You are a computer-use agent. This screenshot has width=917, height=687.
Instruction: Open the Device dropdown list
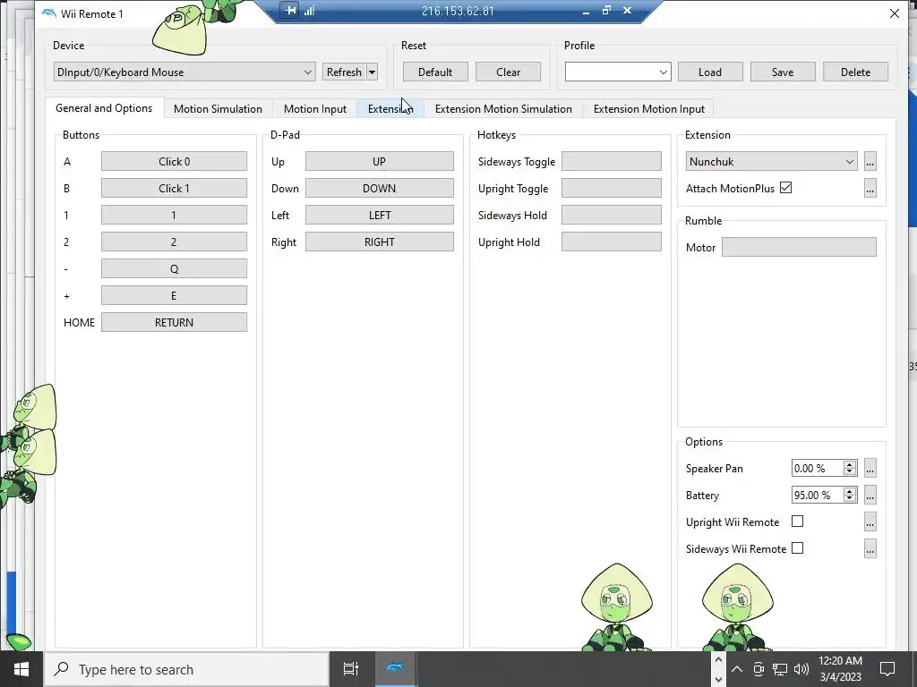pos(184,72)
